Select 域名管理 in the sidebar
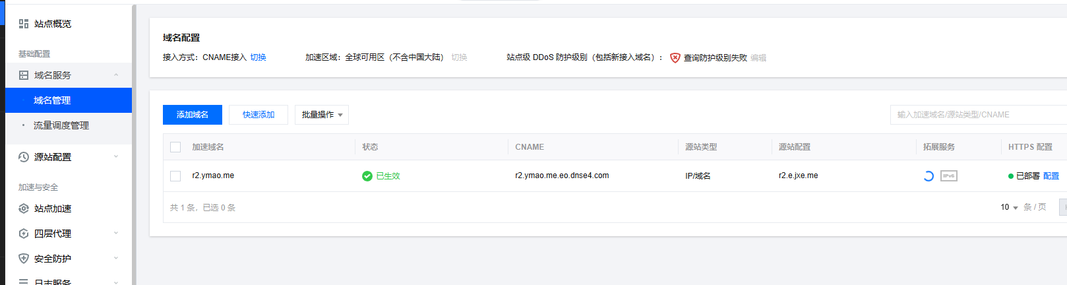This screenshot has width=1067, height=285. (69, 100)
